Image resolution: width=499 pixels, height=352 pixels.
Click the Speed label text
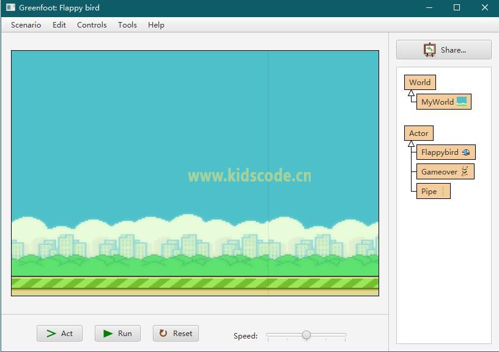pyautogui.click(x=245, y=335)
